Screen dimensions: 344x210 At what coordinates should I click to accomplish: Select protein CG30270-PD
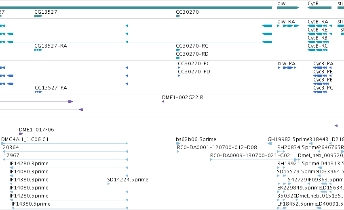(x=194, y=72)
